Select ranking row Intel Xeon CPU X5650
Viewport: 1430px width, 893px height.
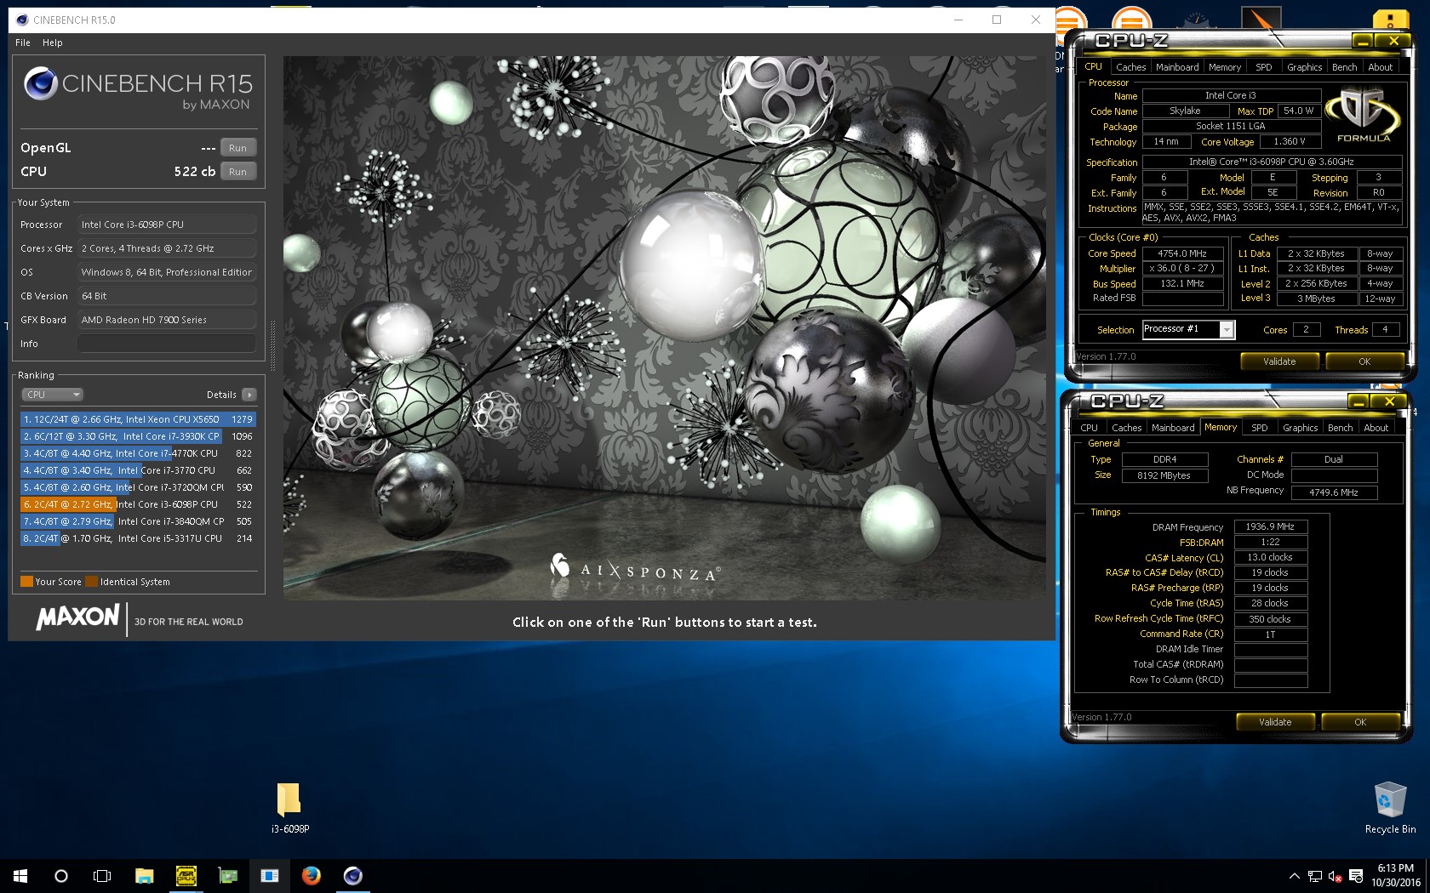pyautogui.click(x=138, y=419)
